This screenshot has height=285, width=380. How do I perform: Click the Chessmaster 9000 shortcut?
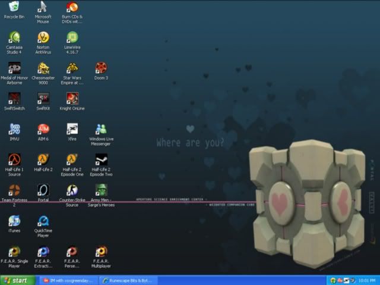pos(43,68)
